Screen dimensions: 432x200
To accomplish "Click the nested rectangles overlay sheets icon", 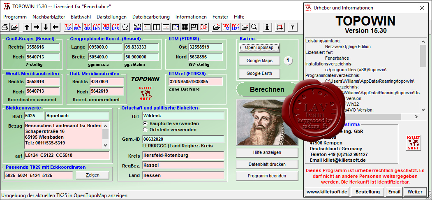I will (x=194, y=27).
